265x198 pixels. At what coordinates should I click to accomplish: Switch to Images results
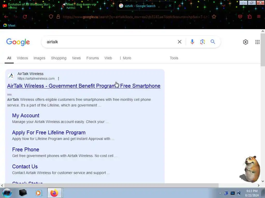pos(39,58)
